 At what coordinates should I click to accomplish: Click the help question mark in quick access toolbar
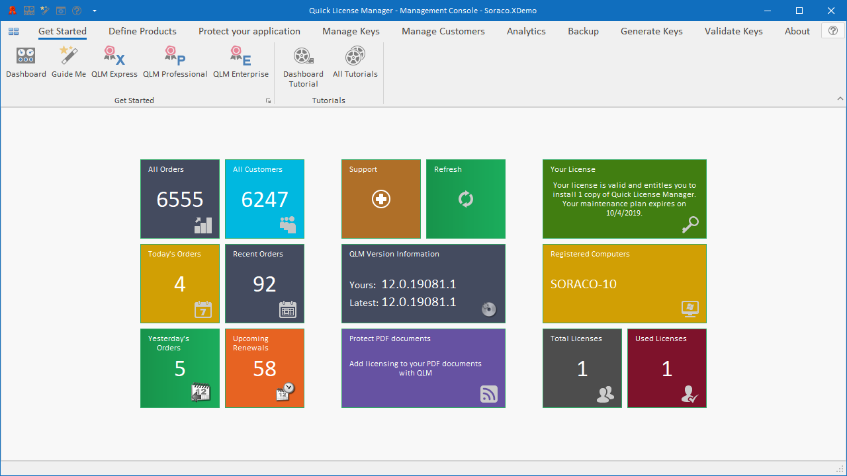click(77, 11)
